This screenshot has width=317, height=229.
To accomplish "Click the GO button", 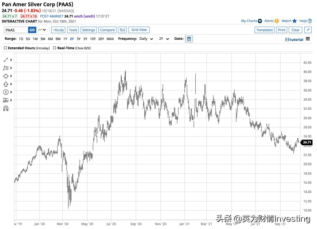I will tap(32, 30).
